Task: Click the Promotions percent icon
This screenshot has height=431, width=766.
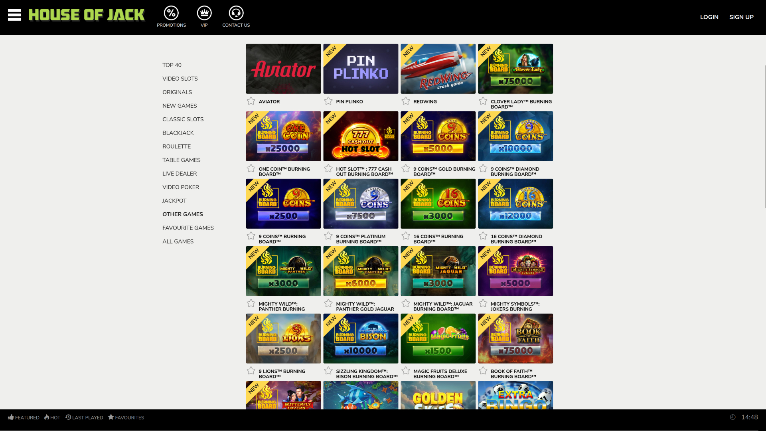Action: [171, 12]
